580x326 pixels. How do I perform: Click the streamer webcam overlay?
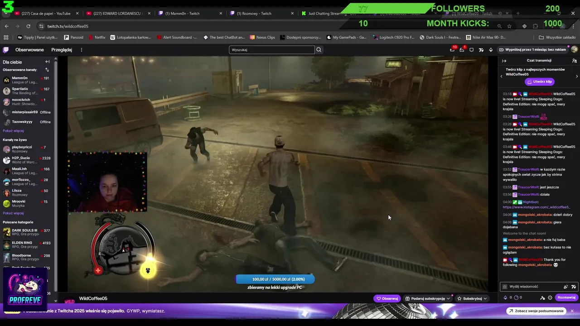[107, 182]
